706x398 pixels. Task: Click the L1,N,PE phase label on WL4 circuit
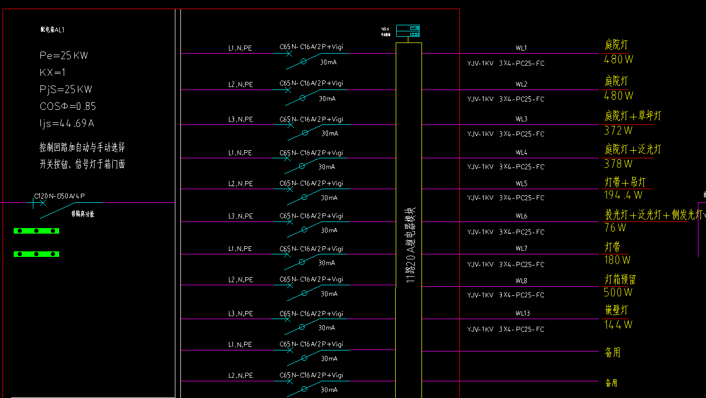[x=240, y=153]
